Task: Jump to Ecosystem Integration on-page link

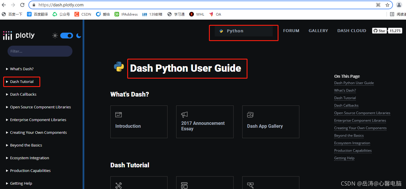Action: pyautogui.click(x=352, y=143)
